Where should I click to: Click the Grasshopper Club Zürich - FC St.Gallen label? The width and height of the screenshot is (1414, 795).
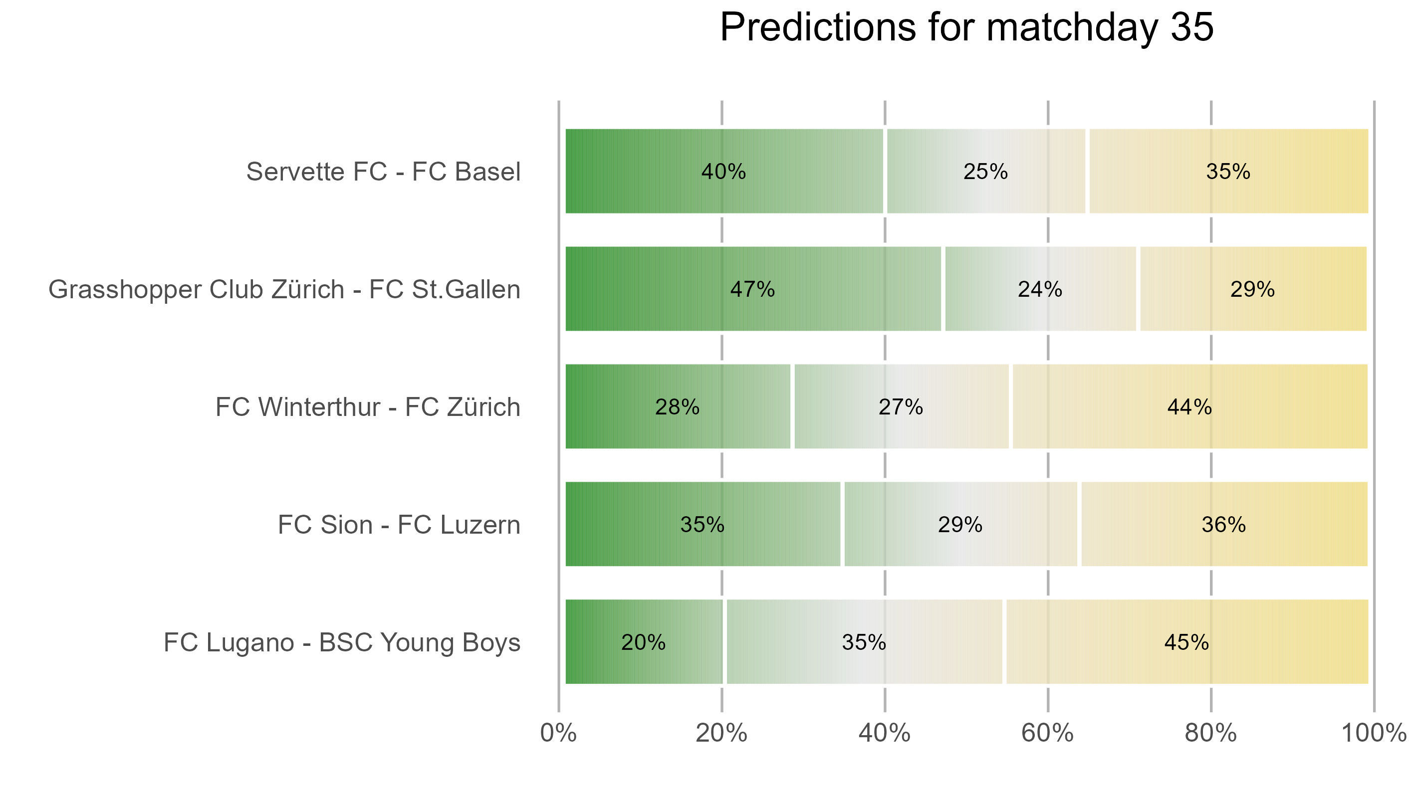pyautogui.click(x=284, y=289)
